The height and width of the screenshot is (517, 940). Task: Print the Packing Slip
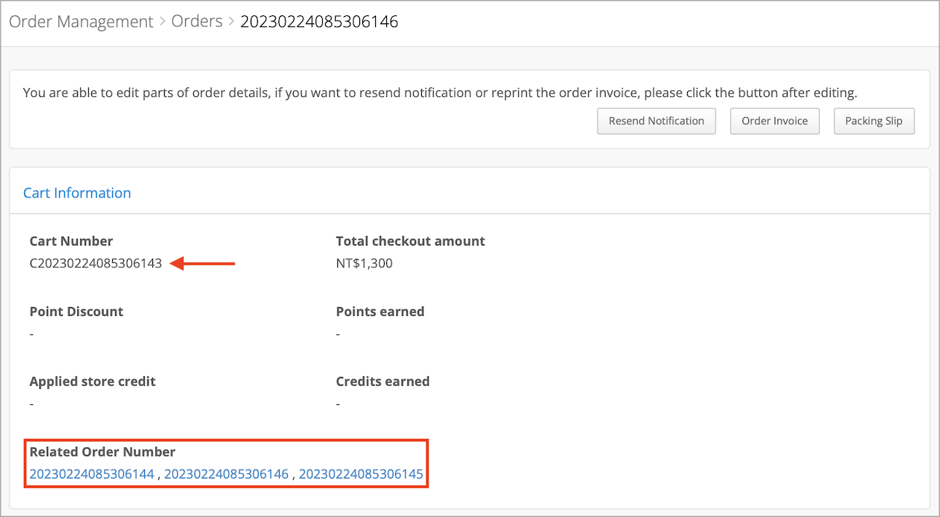coord(874,121)
